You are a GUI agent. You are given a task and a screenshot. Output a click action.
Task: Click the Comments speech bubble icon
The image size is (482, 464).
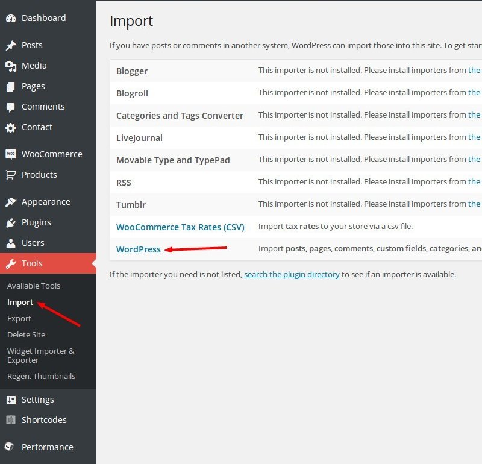coord(11,107)
